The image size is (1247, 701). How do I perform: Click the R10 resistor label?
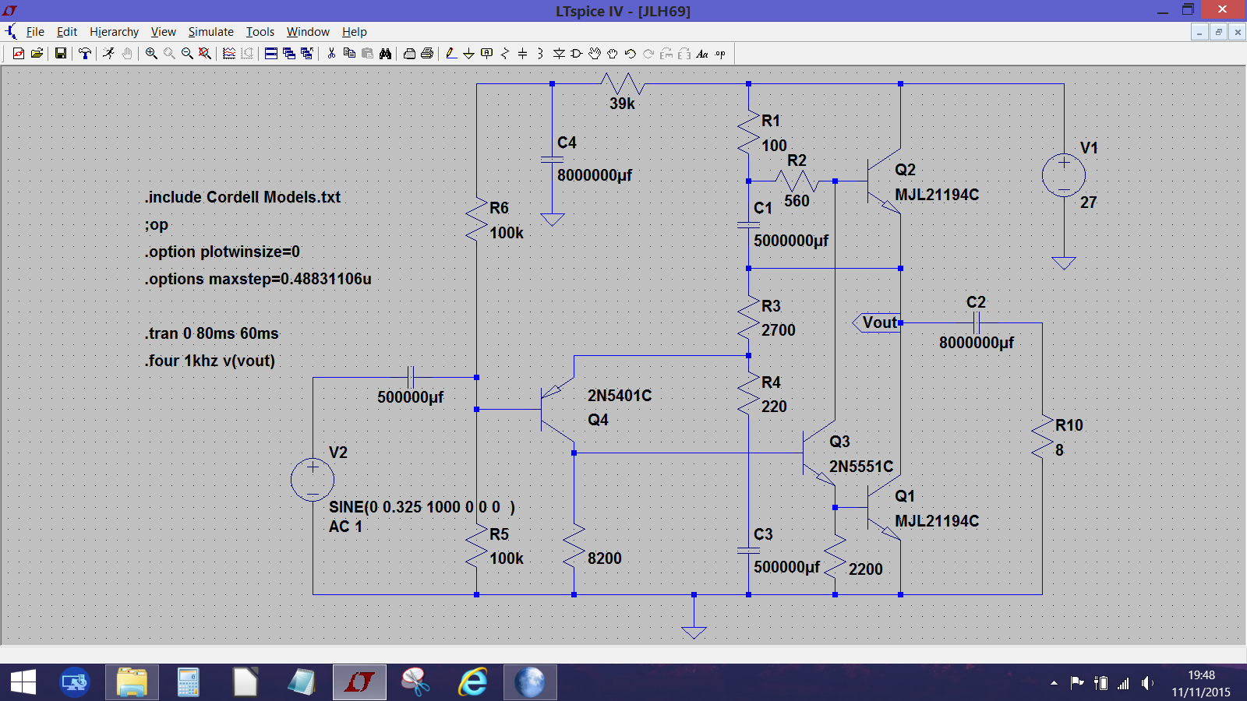tap(1069, 425)
